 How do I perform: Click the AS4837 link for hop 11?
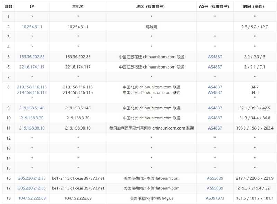(x=214, y=128)
